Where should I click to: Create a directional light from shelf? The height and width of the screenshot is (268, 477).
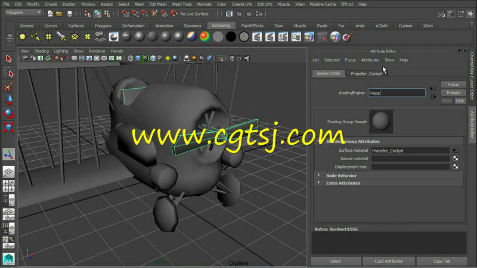pos(36,37)
